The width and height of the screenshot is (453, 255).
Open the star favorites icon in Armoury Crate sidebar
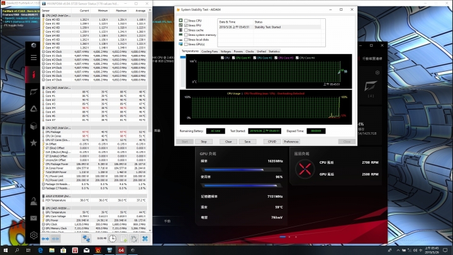[33, 143]
